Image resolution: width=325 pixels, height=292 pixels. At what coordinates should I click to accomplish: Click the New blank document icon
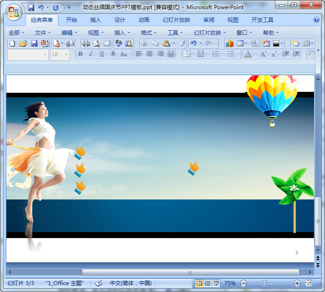click(12, 43)
